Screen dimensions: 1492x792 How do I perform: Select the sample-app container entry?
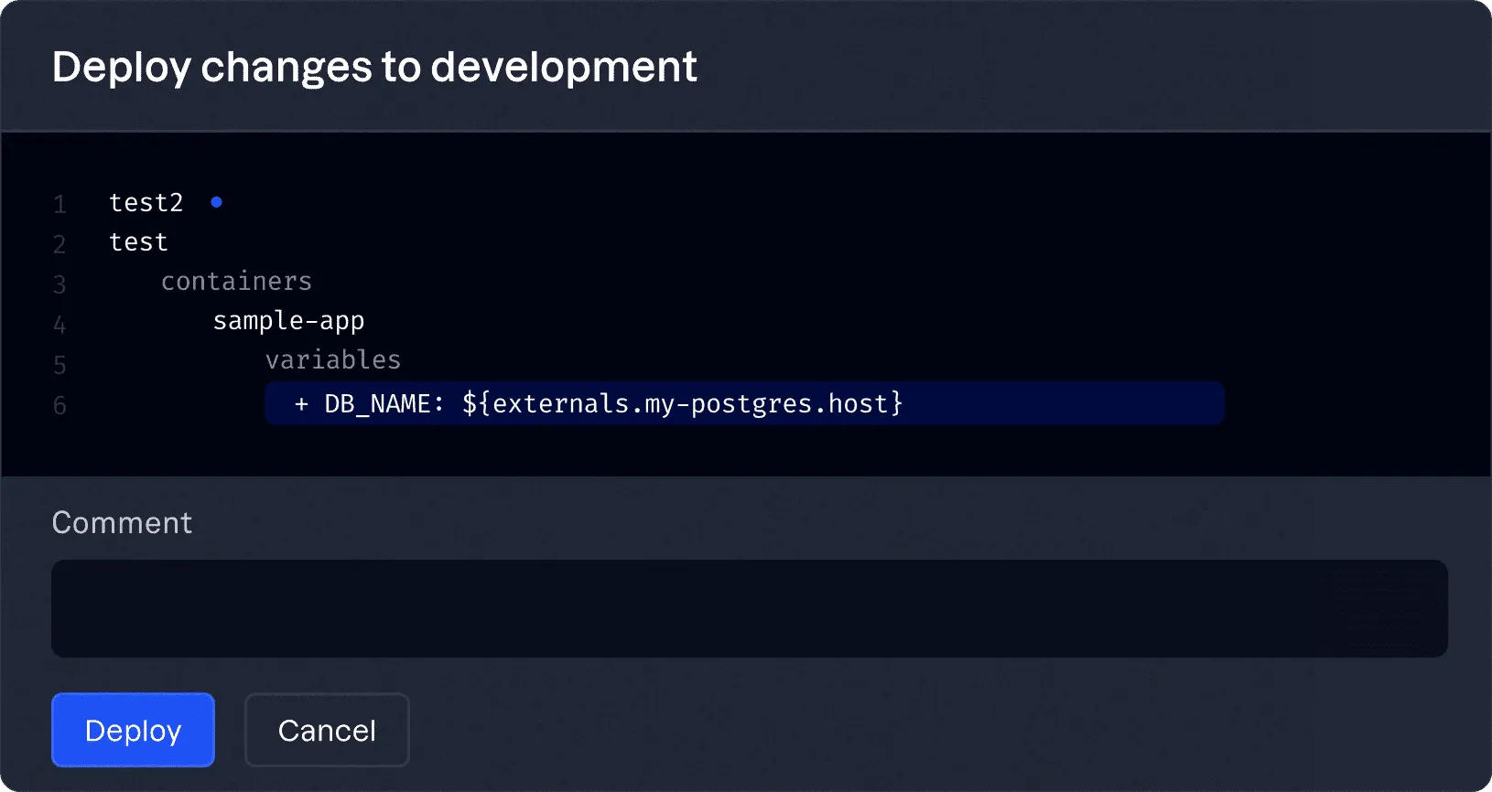coord(288,321)
